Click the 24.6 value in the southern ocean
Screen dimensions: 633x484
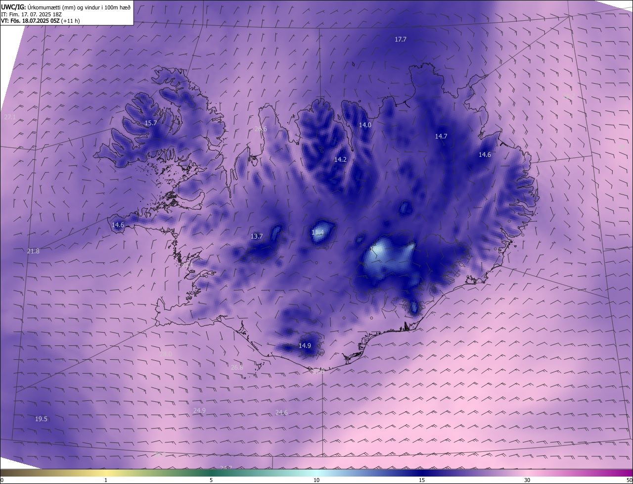[x=281, y=412]
